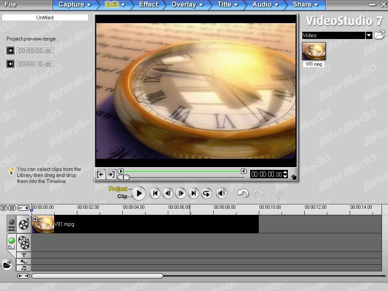
Task: Set mark-in at current position
Action: 100,174
